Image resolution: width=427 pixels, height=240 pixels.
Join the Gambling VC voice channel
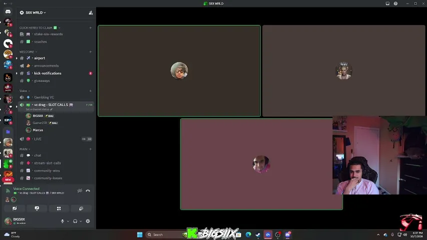pos(56,97)
